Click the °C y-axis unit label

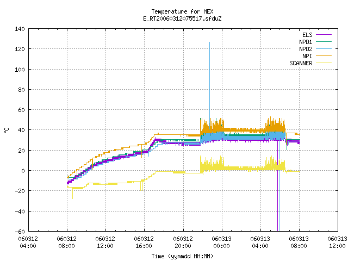7,130
